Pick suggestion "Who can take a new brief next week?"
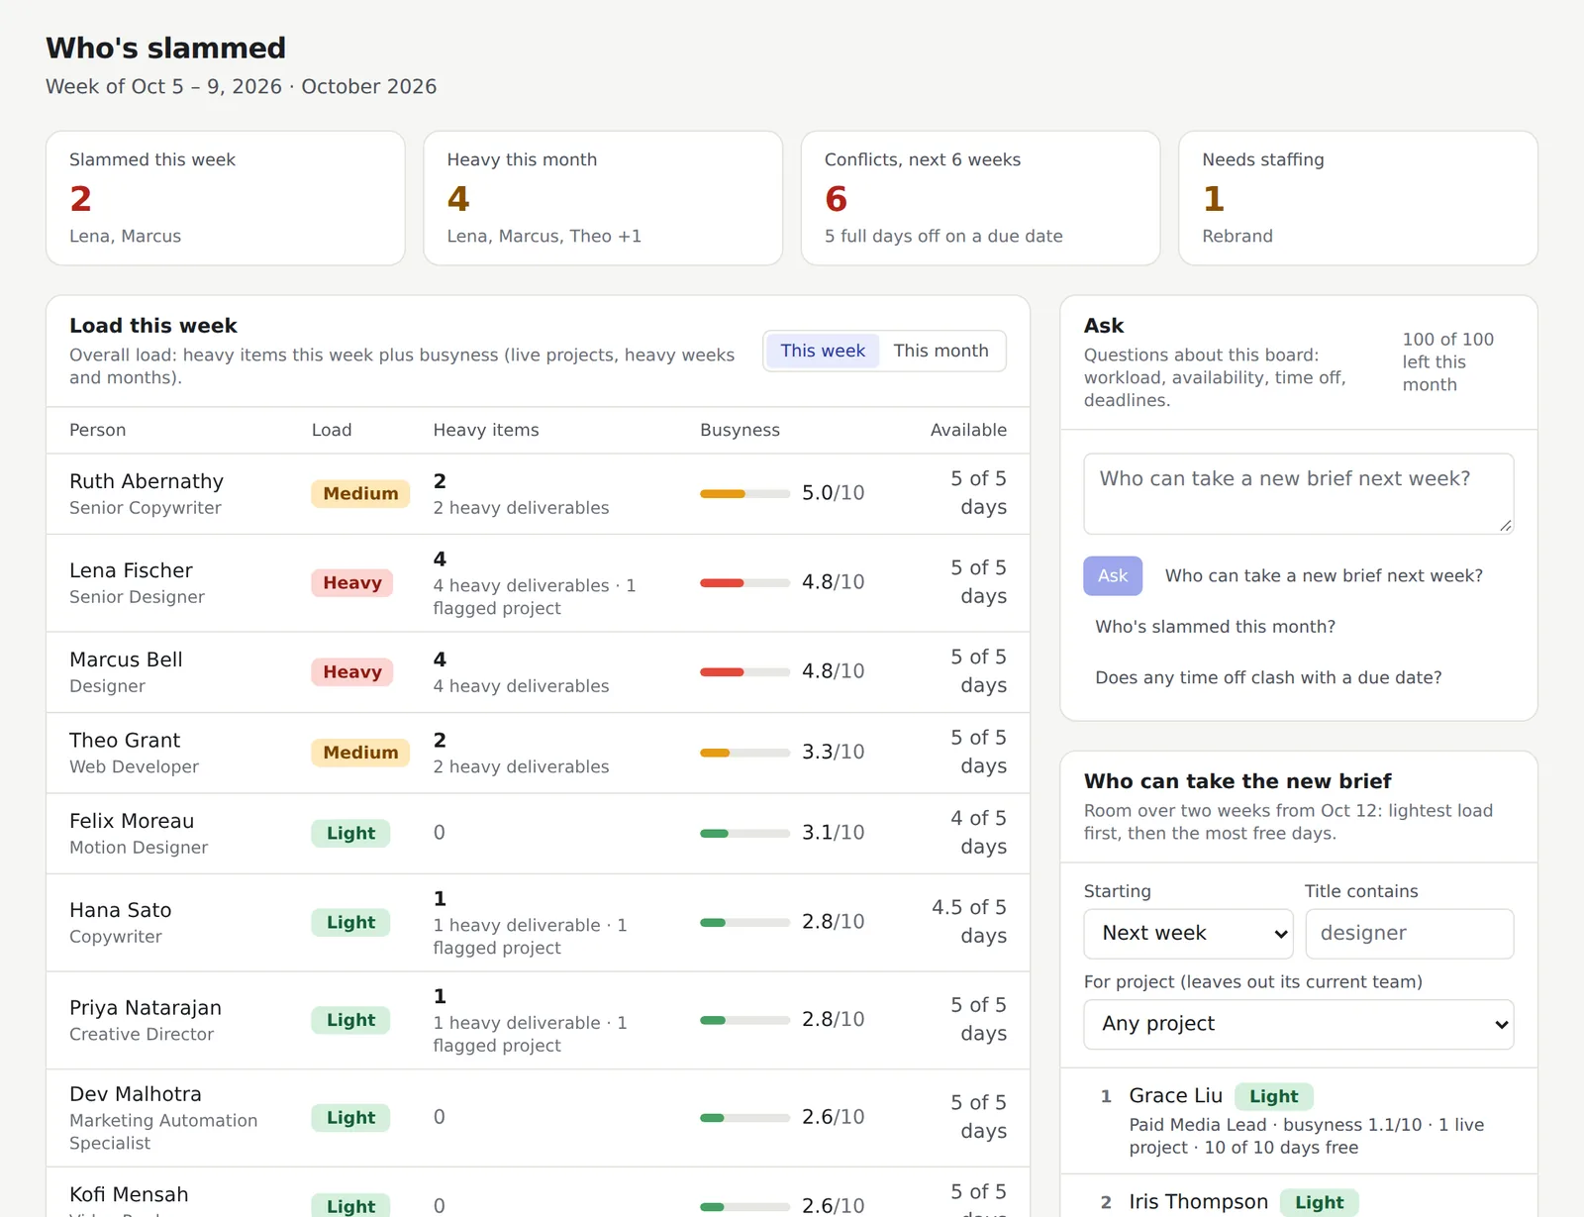The height and width of the screenshot is (1217, 1584). coord(1324,575)
